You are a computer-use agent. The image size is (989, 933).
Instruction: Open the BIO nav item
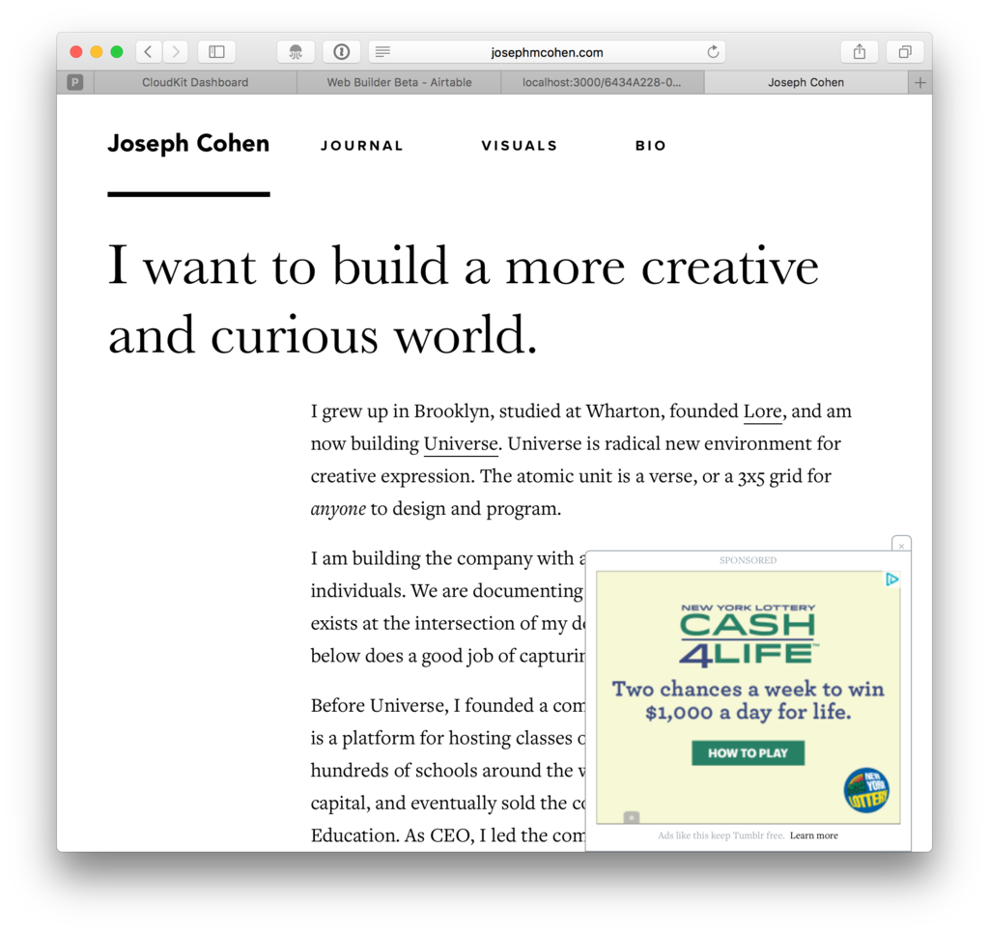[x=651, y=146]
